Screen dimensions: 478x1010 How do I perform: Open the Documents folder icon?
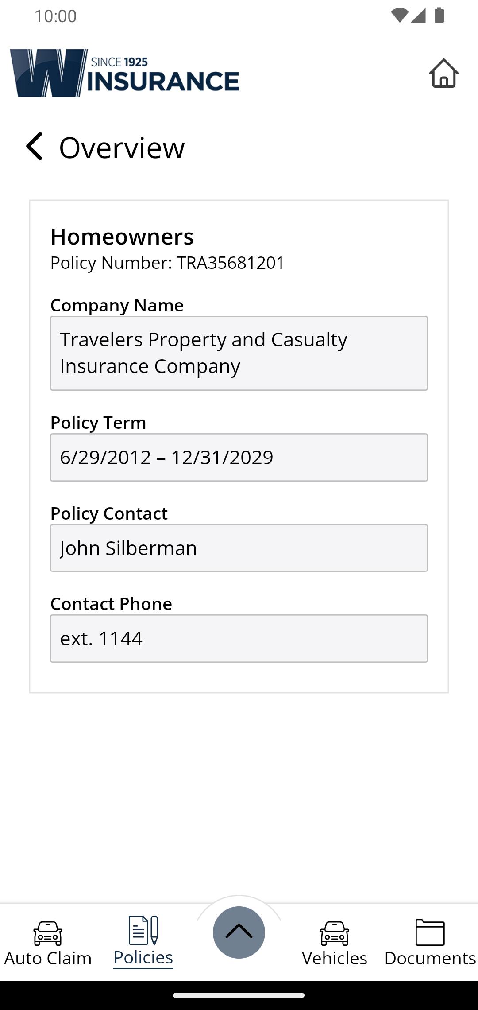[x=430, y=932]
